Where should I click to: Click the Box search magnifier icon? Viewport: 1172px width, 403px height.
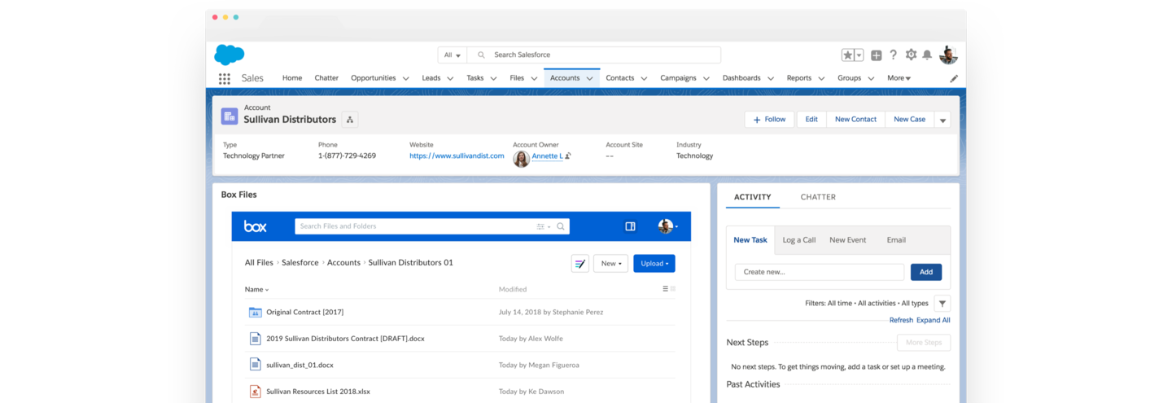tap(561, 226)
